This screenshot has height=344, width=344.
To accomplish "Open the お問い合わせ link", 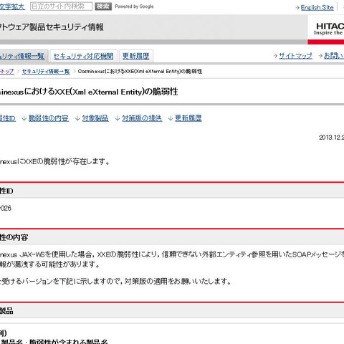I will 334,56.
